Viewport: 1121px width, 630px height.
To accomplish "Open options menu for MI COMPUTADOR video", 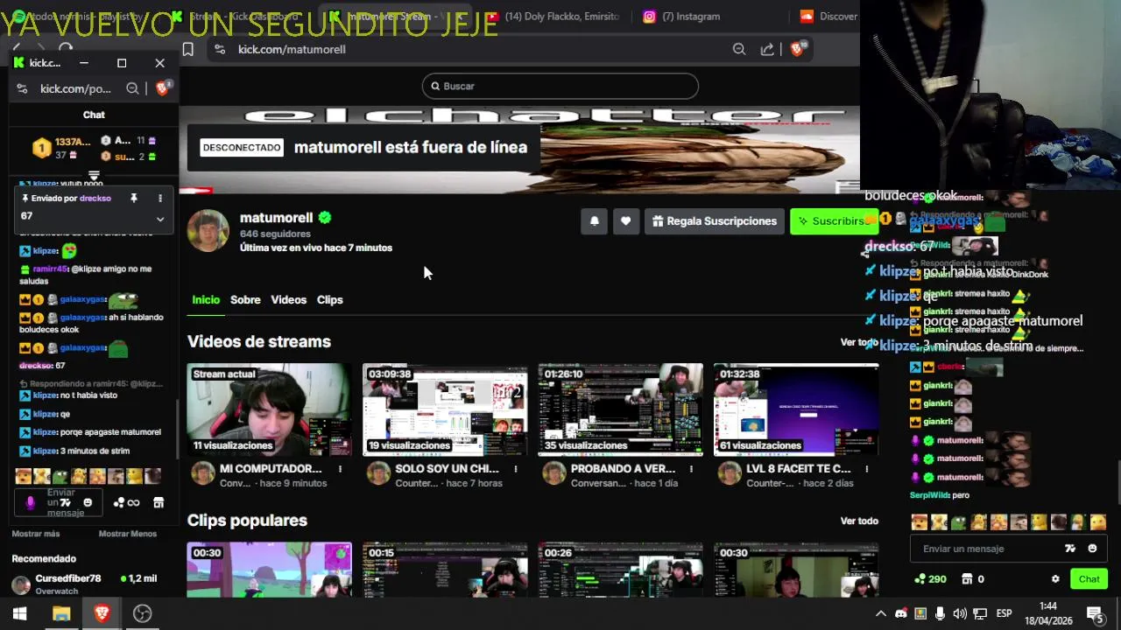I will coord(341,469).
